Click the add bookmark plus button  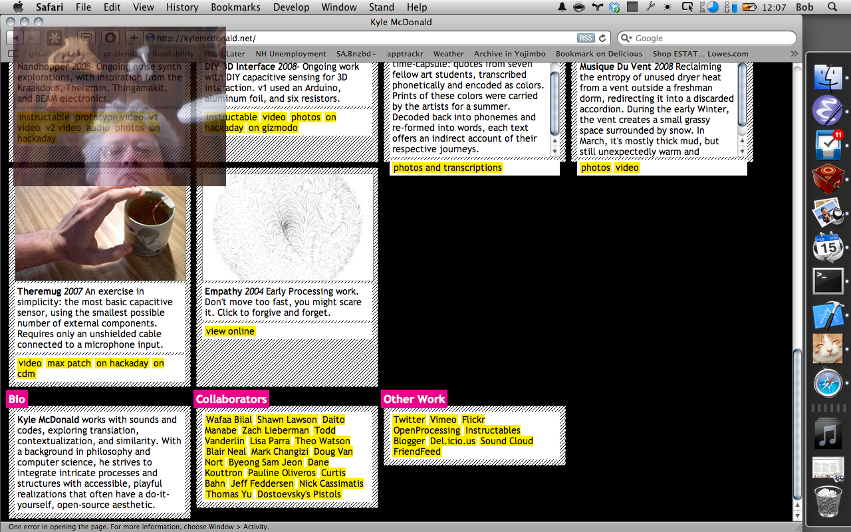pos(134,39)
